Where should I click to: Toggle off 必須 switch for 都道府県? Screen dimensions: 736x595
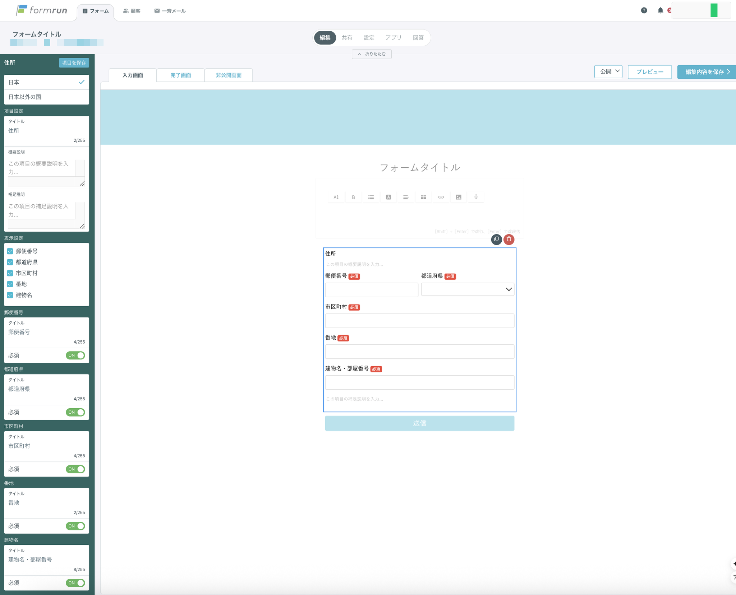(x=75, y=412)
